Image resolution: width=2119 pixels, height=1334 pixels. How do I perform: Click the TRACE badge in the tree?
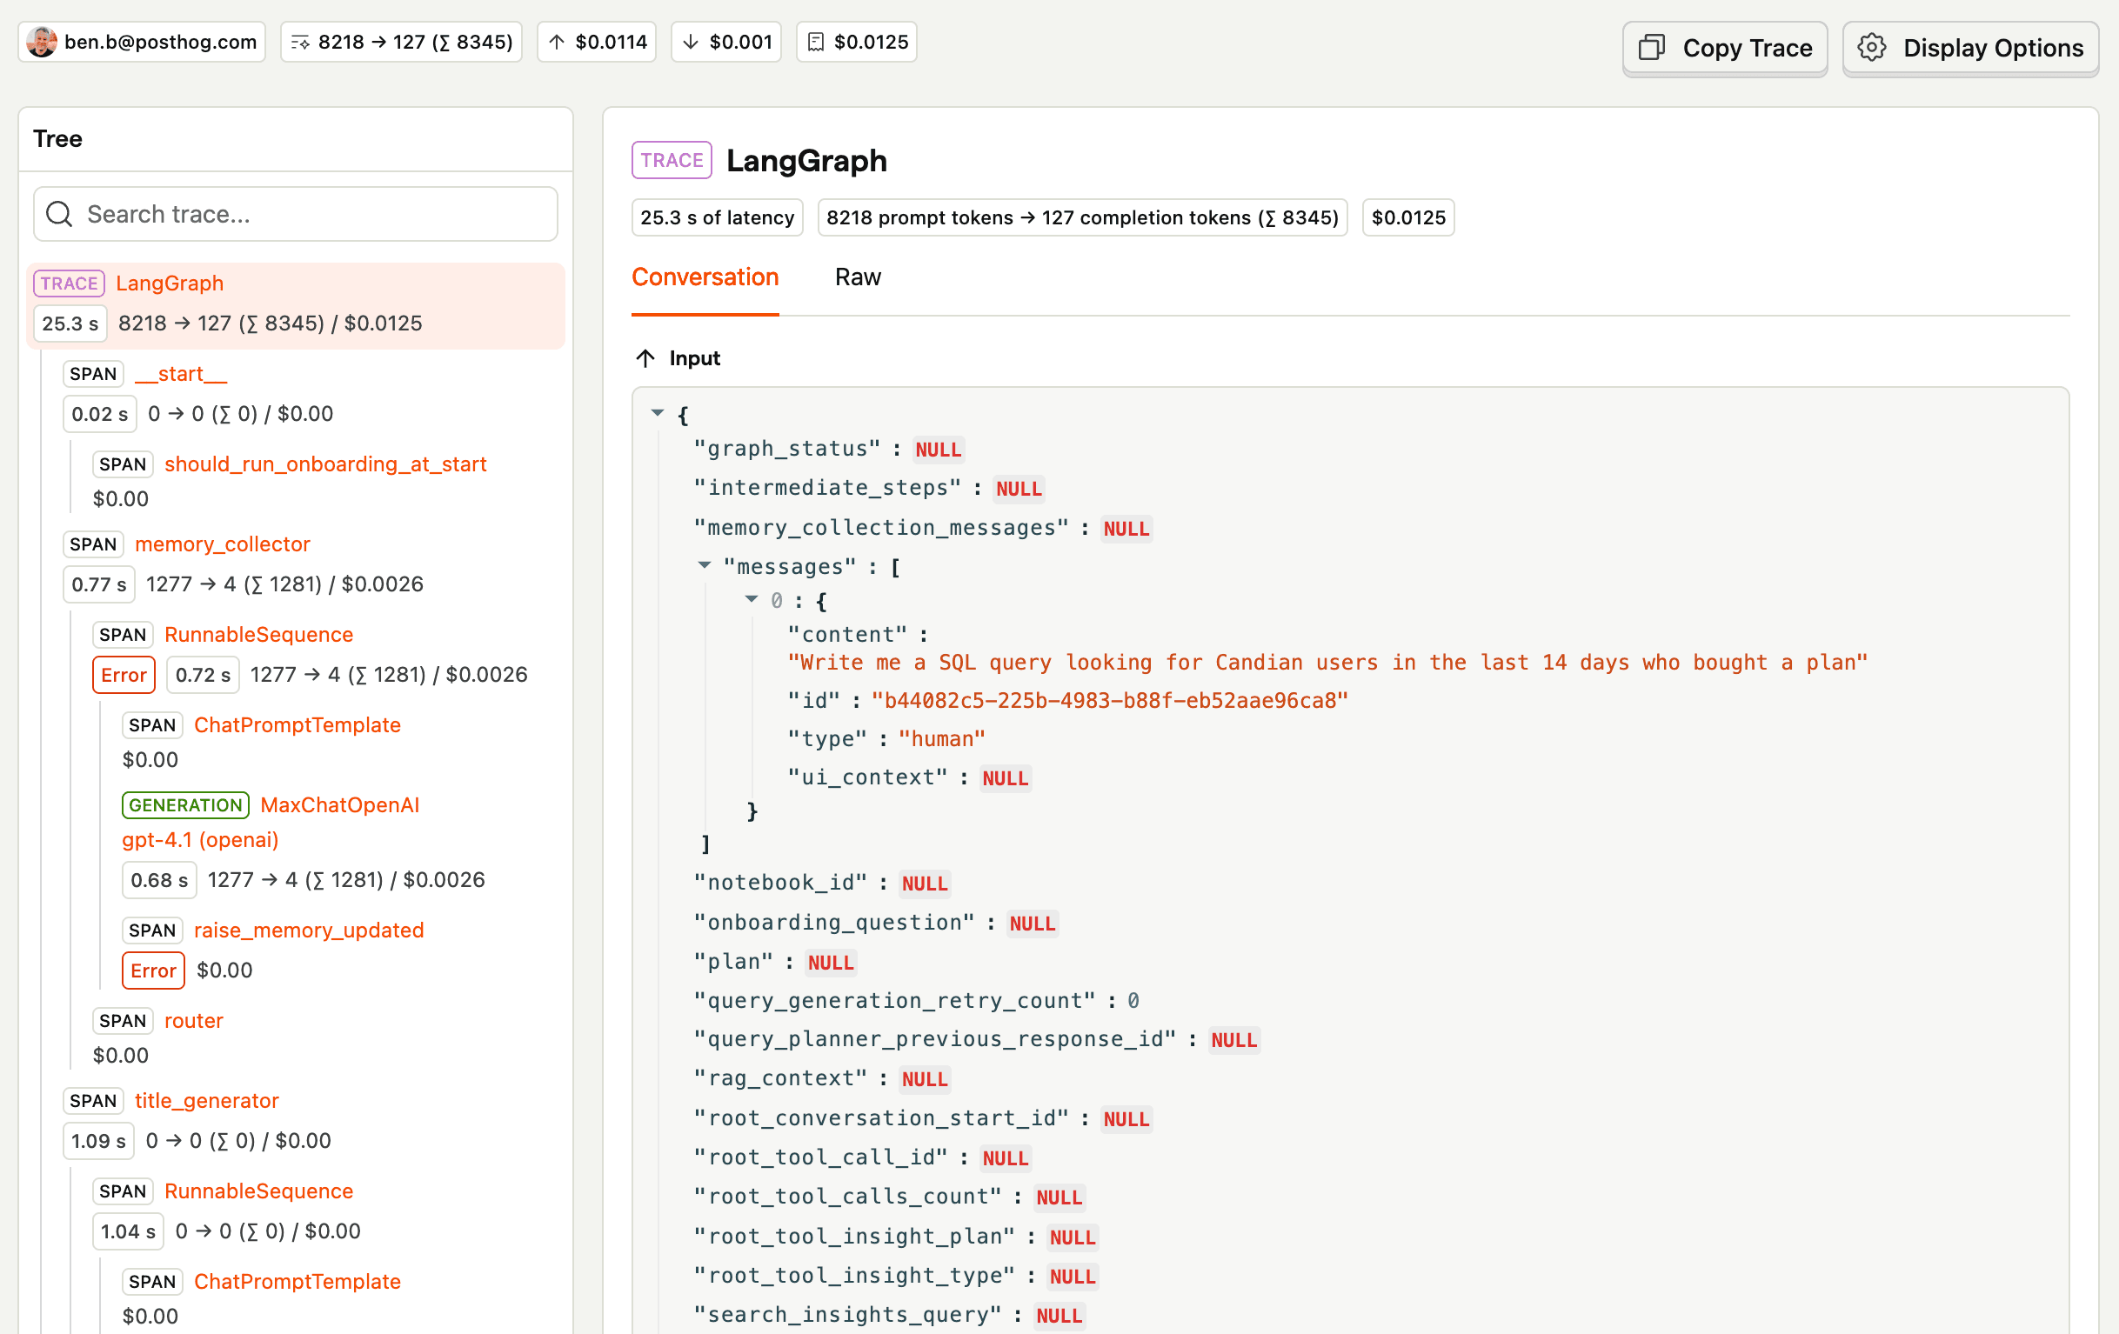coord(69,283)
